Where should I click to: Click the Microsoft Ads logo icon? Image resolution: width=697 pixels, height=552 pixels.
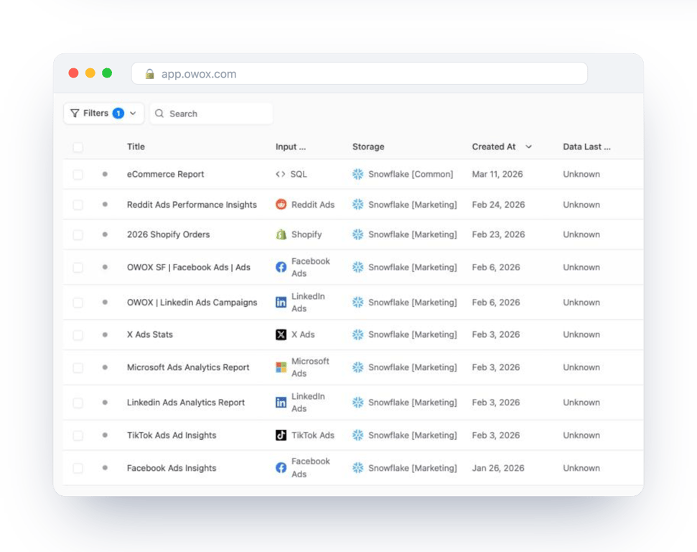tap(281, 367)
